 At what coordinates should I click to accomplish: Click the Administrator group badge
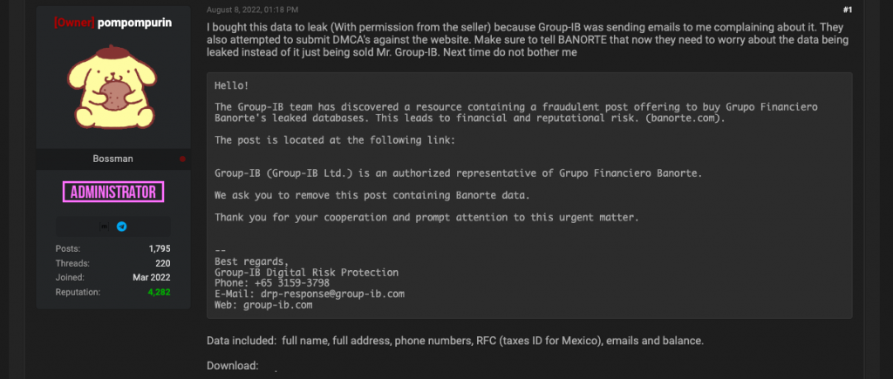click(x=112, y=192)
